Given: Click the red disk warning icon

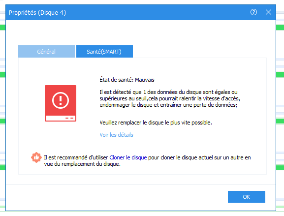Looking at the screenshot, I should click(61, 103).
